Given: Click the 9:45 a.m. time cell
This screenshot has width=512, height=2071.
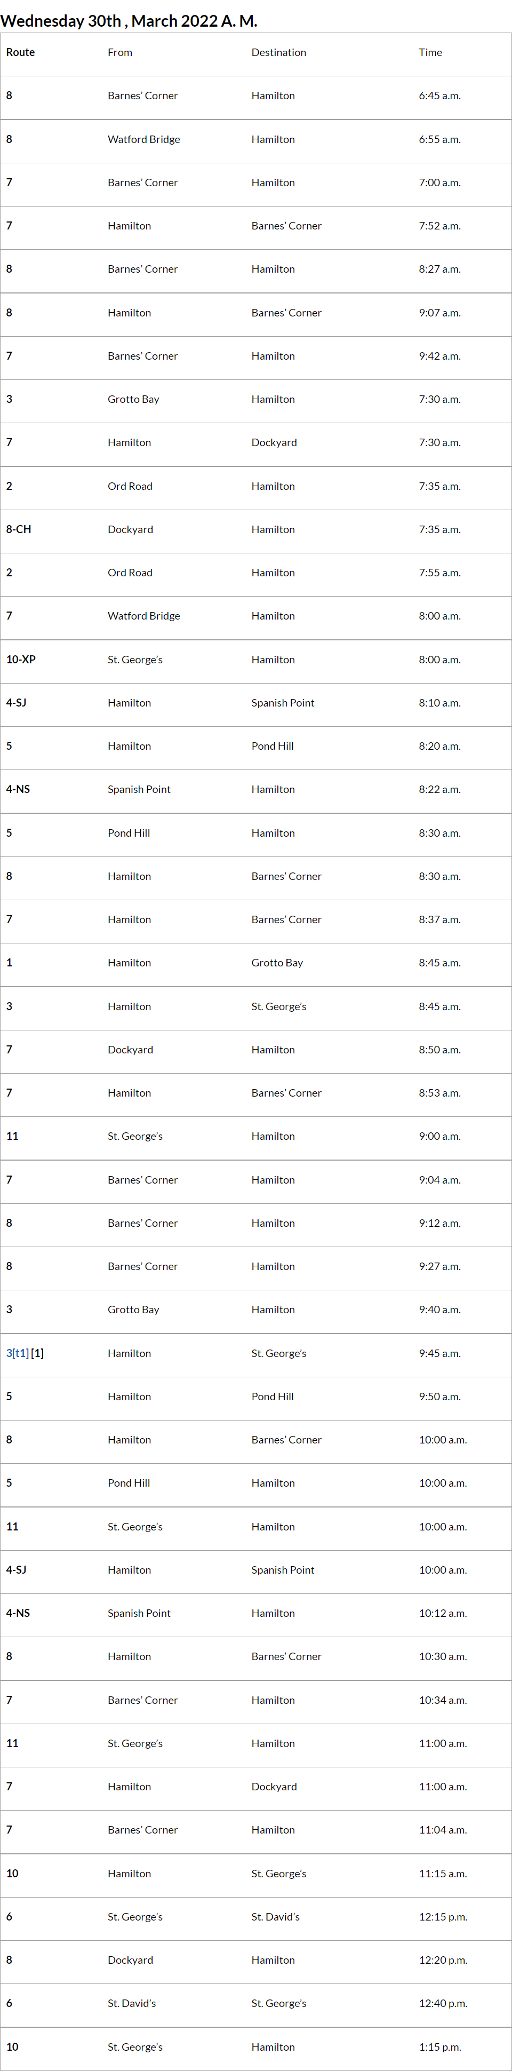Looking at the screenshot, I should (439, 1353).
